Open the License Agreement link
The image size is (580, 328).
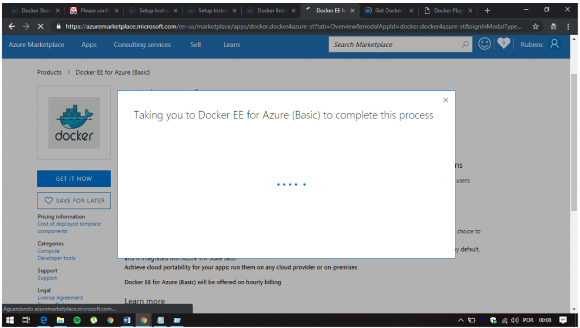60,297
